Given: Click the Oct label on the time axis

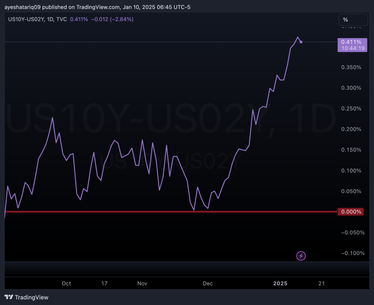Looking at the screenshot, I should (66, 284).
